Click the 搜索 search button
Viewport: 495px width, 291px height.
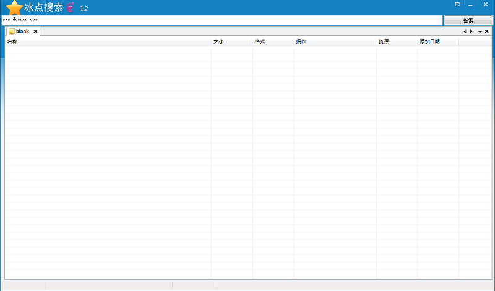[x=468, y=20]
